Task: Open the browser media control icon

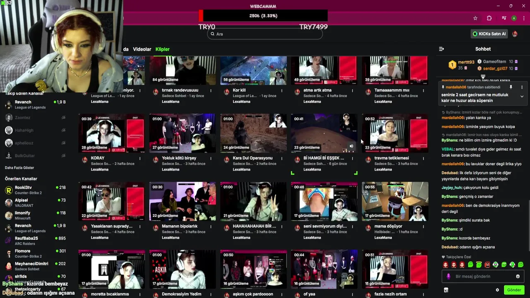Action: [x=504, y=18]
